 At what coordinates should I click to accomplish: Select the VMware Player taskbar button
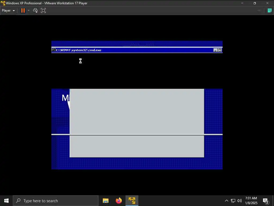click(132, 201)
